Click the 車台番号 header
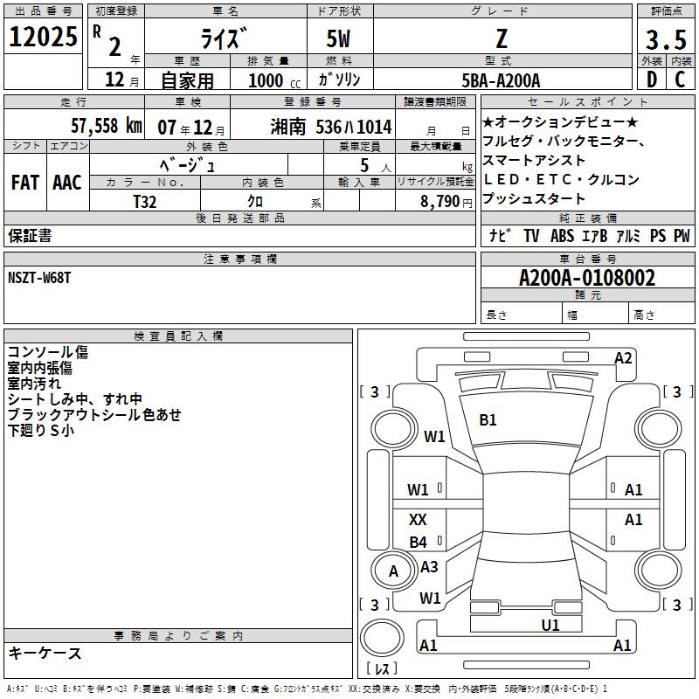This screenshot has height=699, width=699. click(588, 259)
